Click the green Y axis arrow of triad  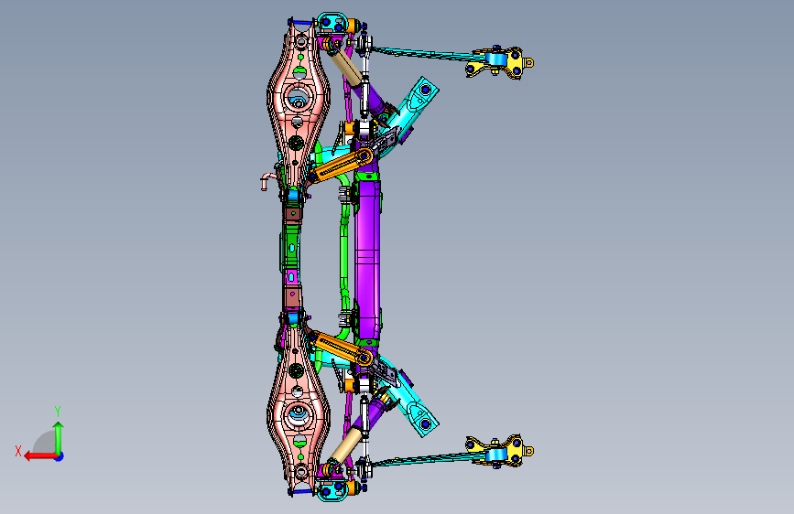[59, 438]
